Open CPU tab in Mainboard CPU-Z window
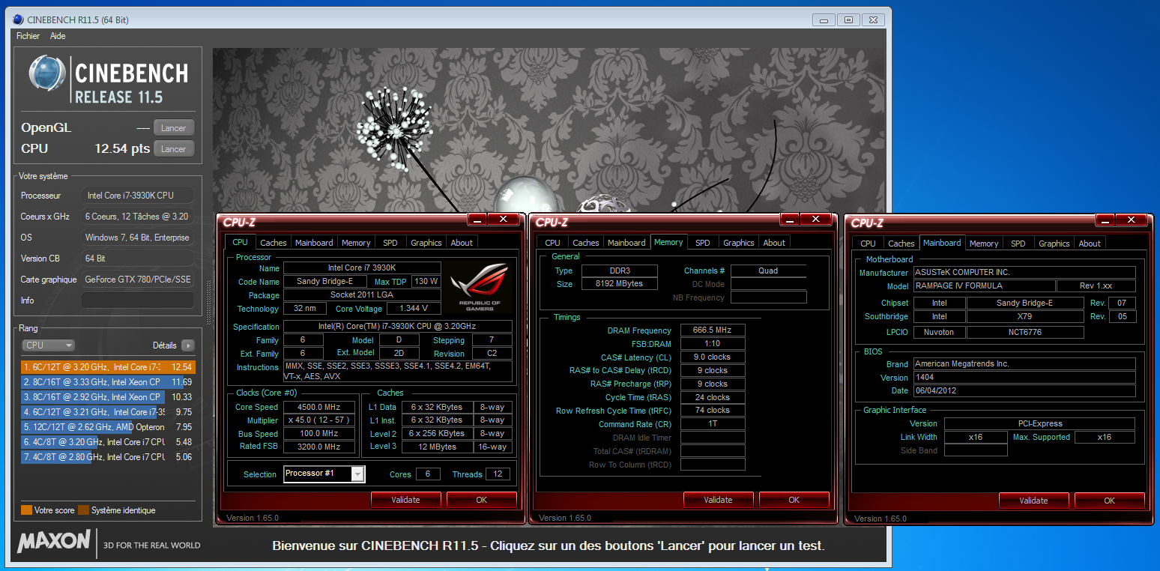The height and width of the screenshot is (571, 1160). tap(868, 244)
